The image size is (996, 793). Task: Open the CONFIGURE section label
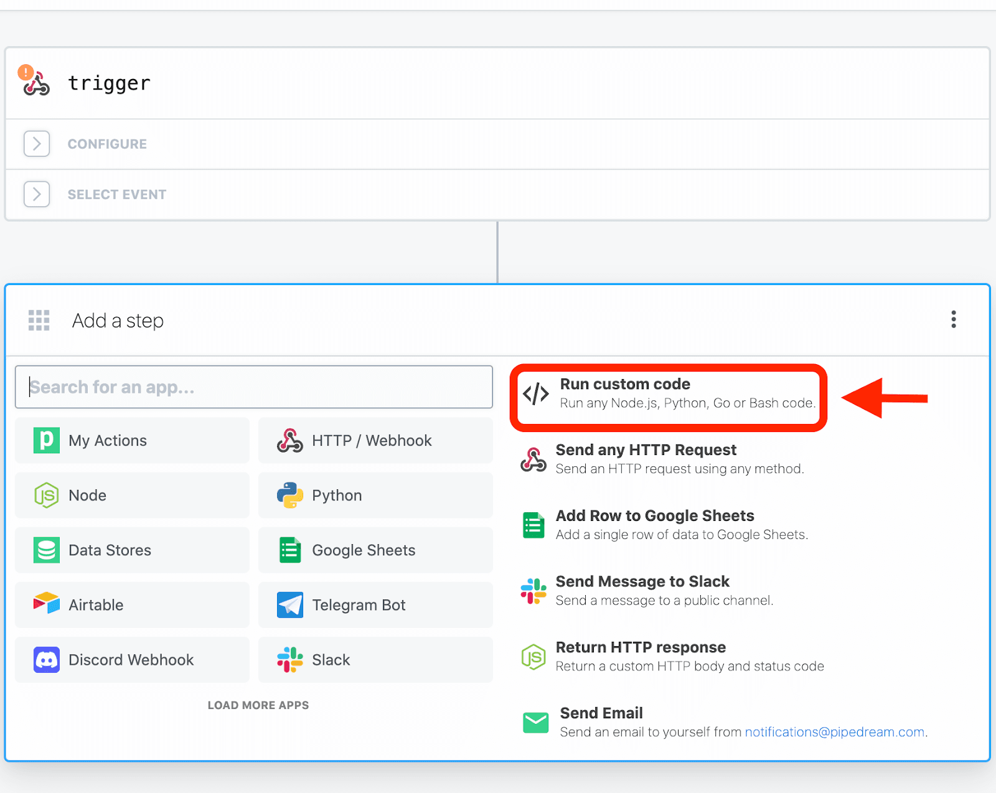(107, 144)
